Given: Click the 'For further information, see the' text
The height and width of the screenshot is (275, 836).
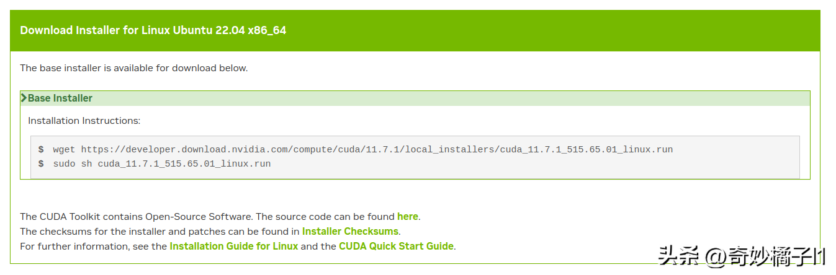Looking at the screenshot, I should pos(94,246).
